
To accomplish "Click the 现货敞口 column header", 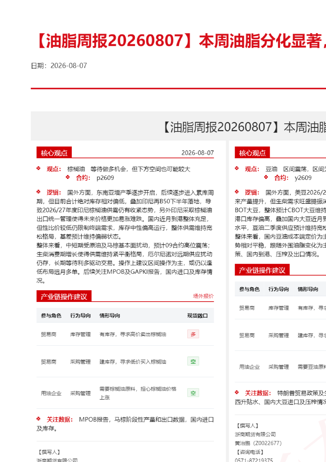I will click(x=198, y=316).
